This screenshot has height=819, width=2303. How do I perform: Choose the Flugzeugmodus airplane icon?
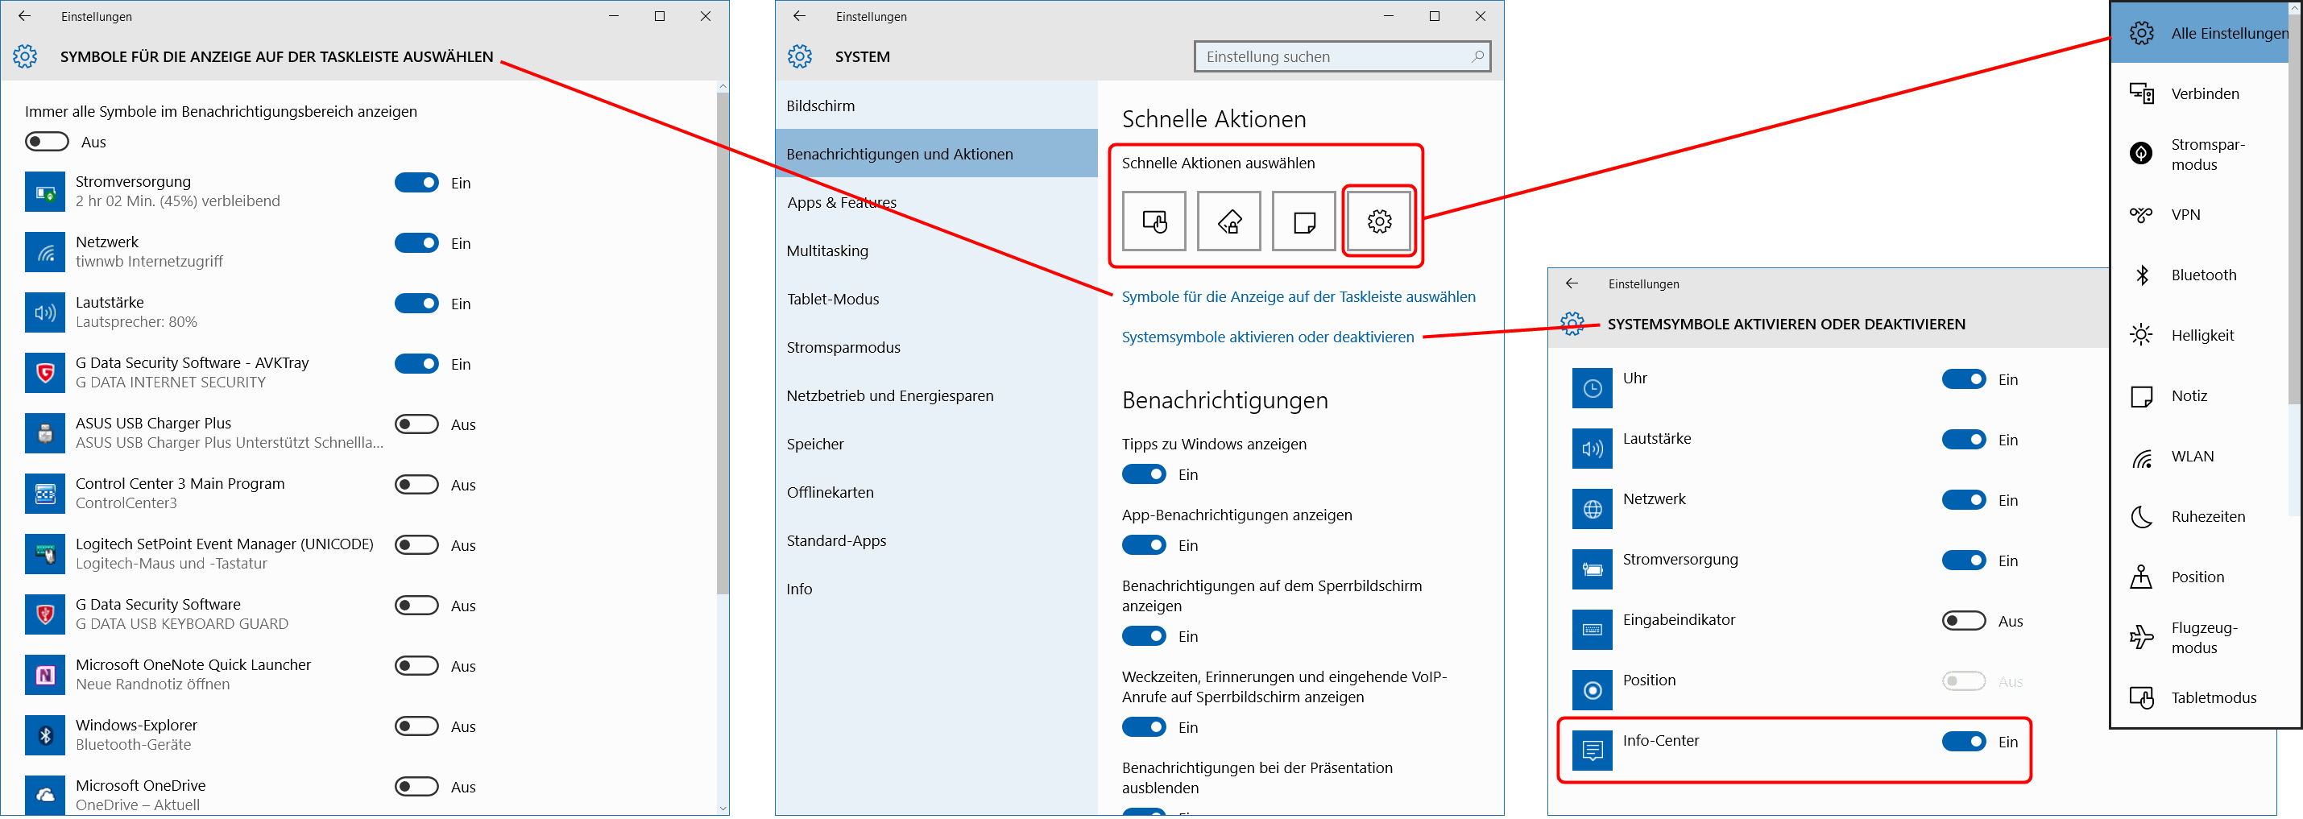(2141, 638)
